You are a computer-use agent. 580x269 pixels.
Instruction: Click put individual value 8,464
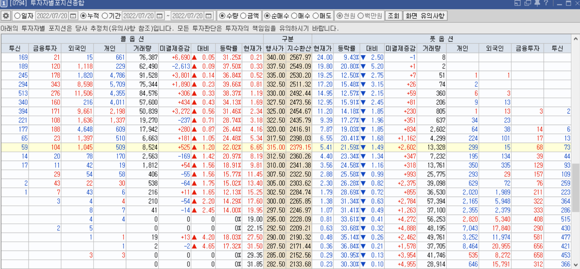click(463, 246)
